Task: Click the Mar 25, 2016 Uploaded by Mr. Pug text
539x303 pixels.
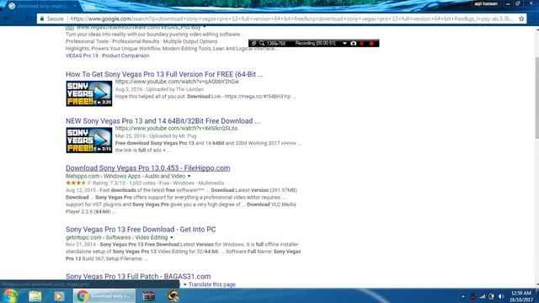Action: pos(156,136)
